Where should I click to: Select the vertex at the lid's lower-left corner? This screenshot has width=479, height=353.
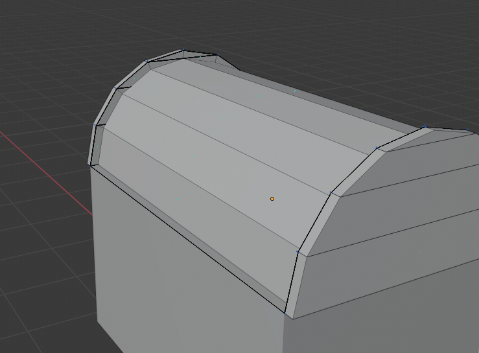pyautogui.click(x=90, y=166)
